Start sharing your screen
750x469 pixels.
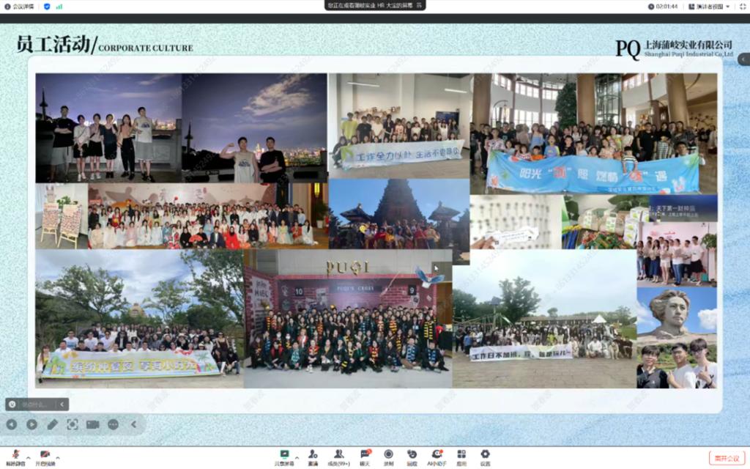[x=284, y=455]
